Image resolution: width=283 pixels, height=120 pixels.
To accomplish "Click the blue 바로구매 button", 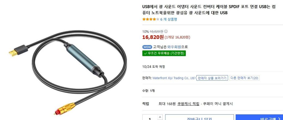I will coord(259,118).
